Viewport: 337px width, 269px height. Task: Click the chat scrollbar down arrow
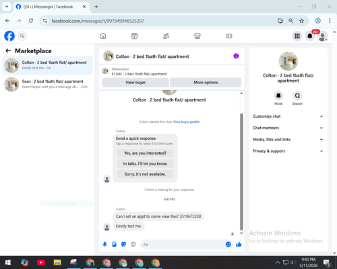click(241, 233)
